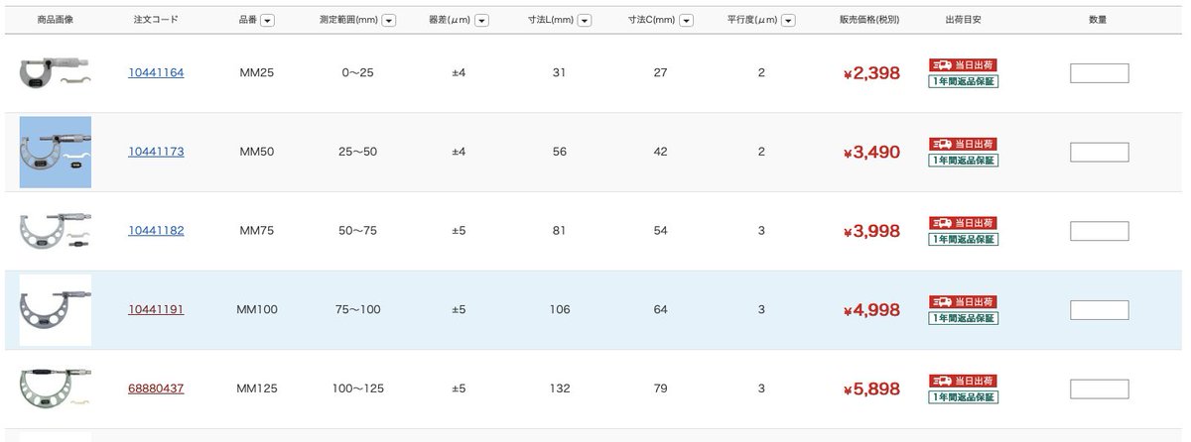
Task: Open order code link 10441182
Action: (156, 231)
